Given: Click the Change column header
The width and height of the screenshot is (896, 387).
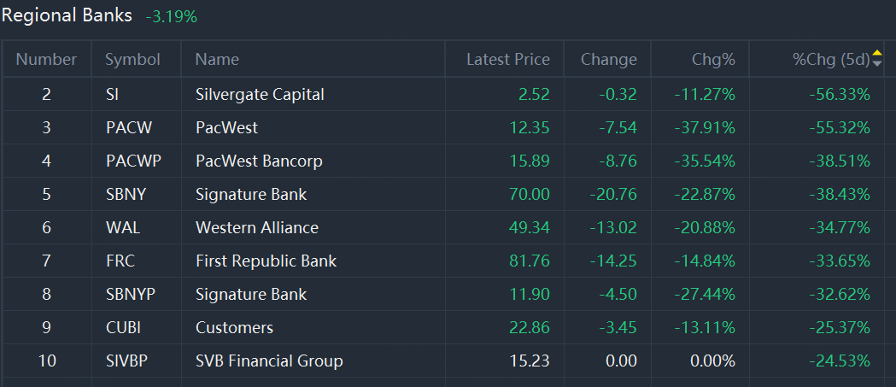Looking at the screenshot, I should click(608, 59).
